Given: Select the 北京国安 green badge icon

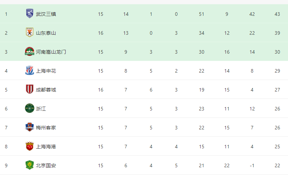Looking at the screenshot, I should 29,165.
